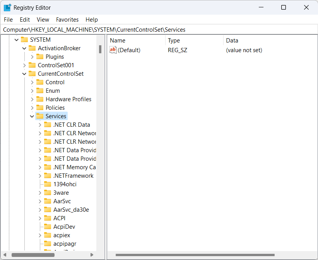Open the Help menu
The width and height of the screenshot is (318, 260).
pos(92,20)
